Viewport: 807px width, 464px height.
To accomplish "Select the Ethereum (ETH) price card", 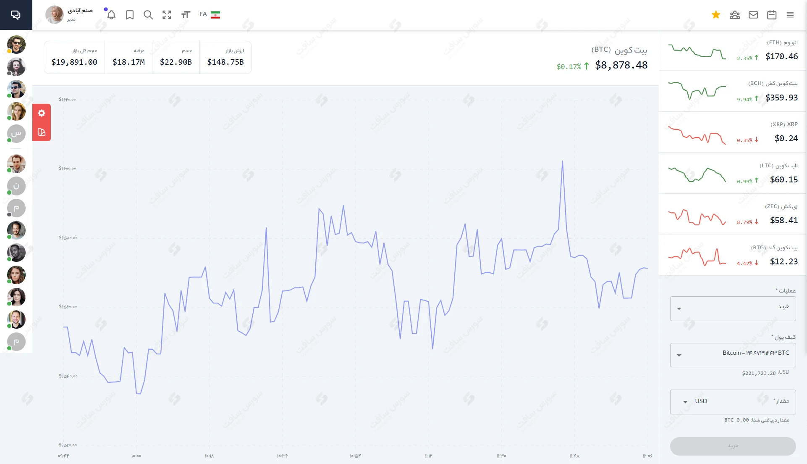I will [x=733, y=50].
